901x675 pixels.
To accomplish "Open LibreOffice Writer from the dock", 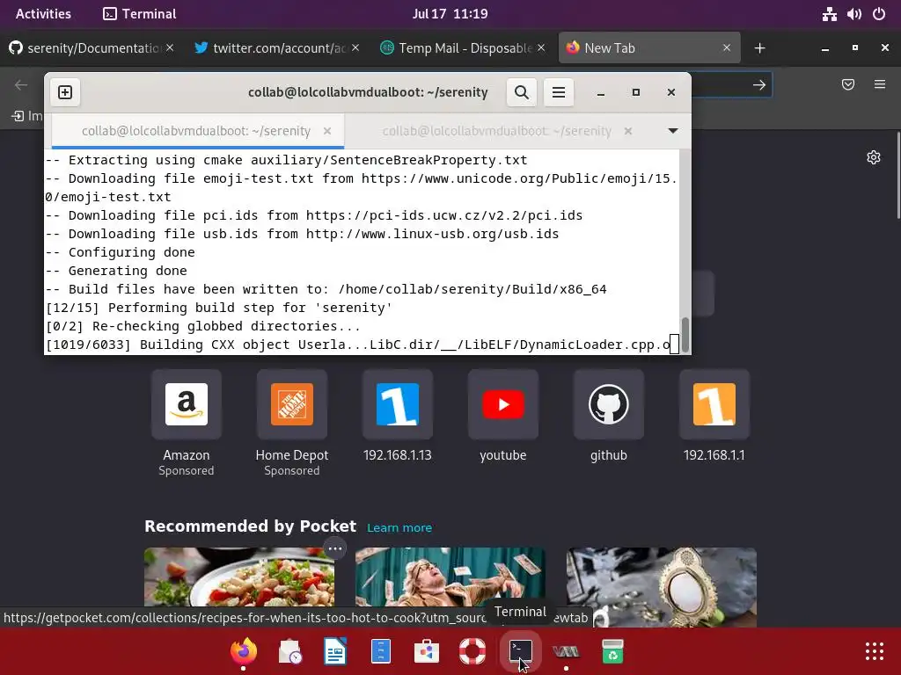I will (335, 651).
